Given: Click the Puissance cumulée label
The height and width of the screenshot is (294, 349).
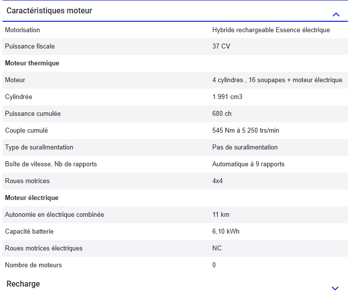Looking at the screenshot, I should [33, 113].
